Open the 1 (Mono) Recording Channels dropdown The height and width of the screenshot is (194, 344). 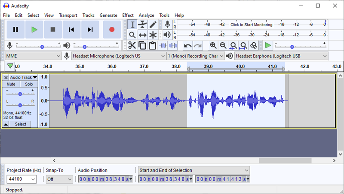tap(195, 56)
